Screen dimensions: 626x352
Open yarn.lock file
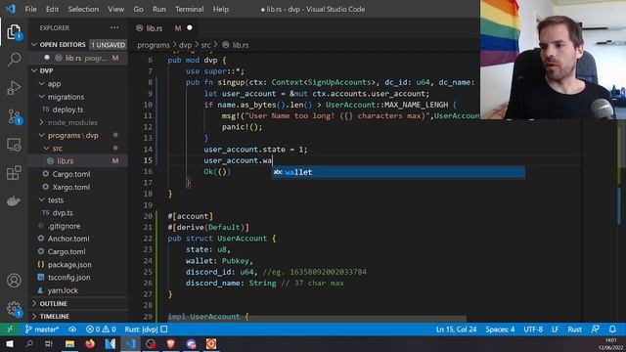pyautogui.click(x=63, y=290)
